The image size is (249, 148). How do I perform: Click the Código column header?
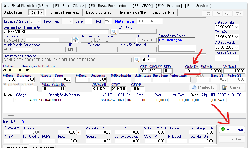(x=21, y=95)
